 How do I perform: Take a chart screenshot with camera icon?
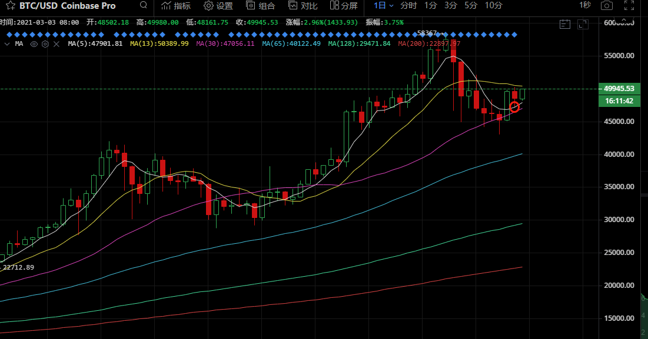606,6
